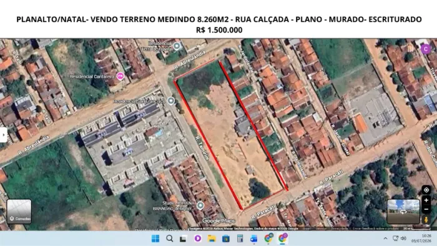The image size is (437, 246).
Task: Select the Studio Juliana Brandão designer marker
Action: click(200, 205)
